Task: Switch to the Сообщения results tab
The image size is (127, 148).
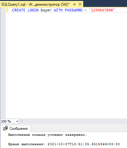Action: [15, 129]
